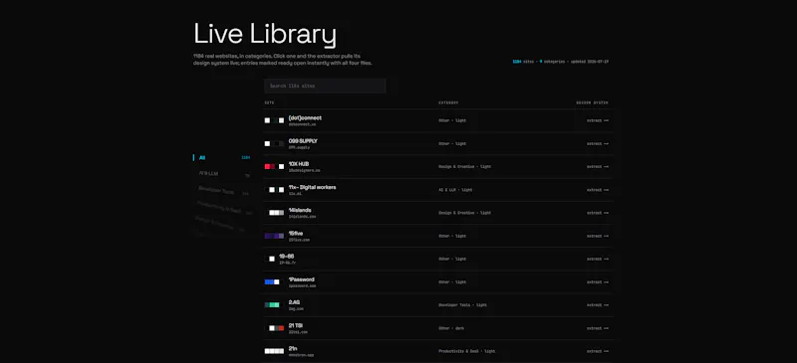The image size is (797, 363).
Task: Click the 1Password Other light category
Action: tap(452, 281)
